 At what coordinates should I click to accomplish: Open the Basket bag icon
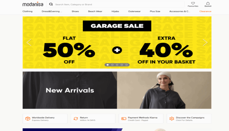[208, 3]
